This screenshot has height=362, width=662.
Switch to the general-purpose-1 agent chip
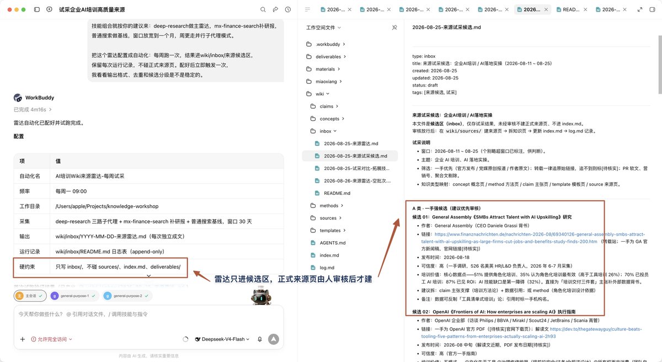[73, 296]
